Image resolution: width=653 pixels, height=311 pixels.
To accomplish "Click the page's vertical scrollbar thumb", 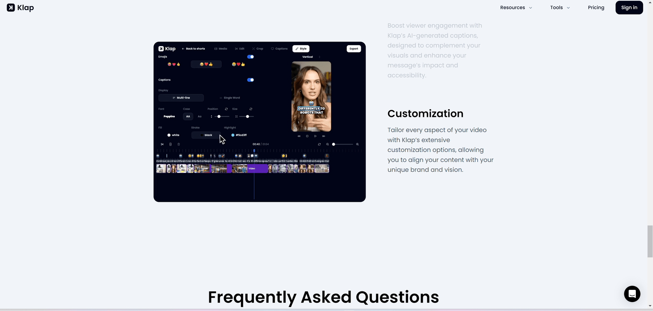I will (x=650, y=241).
